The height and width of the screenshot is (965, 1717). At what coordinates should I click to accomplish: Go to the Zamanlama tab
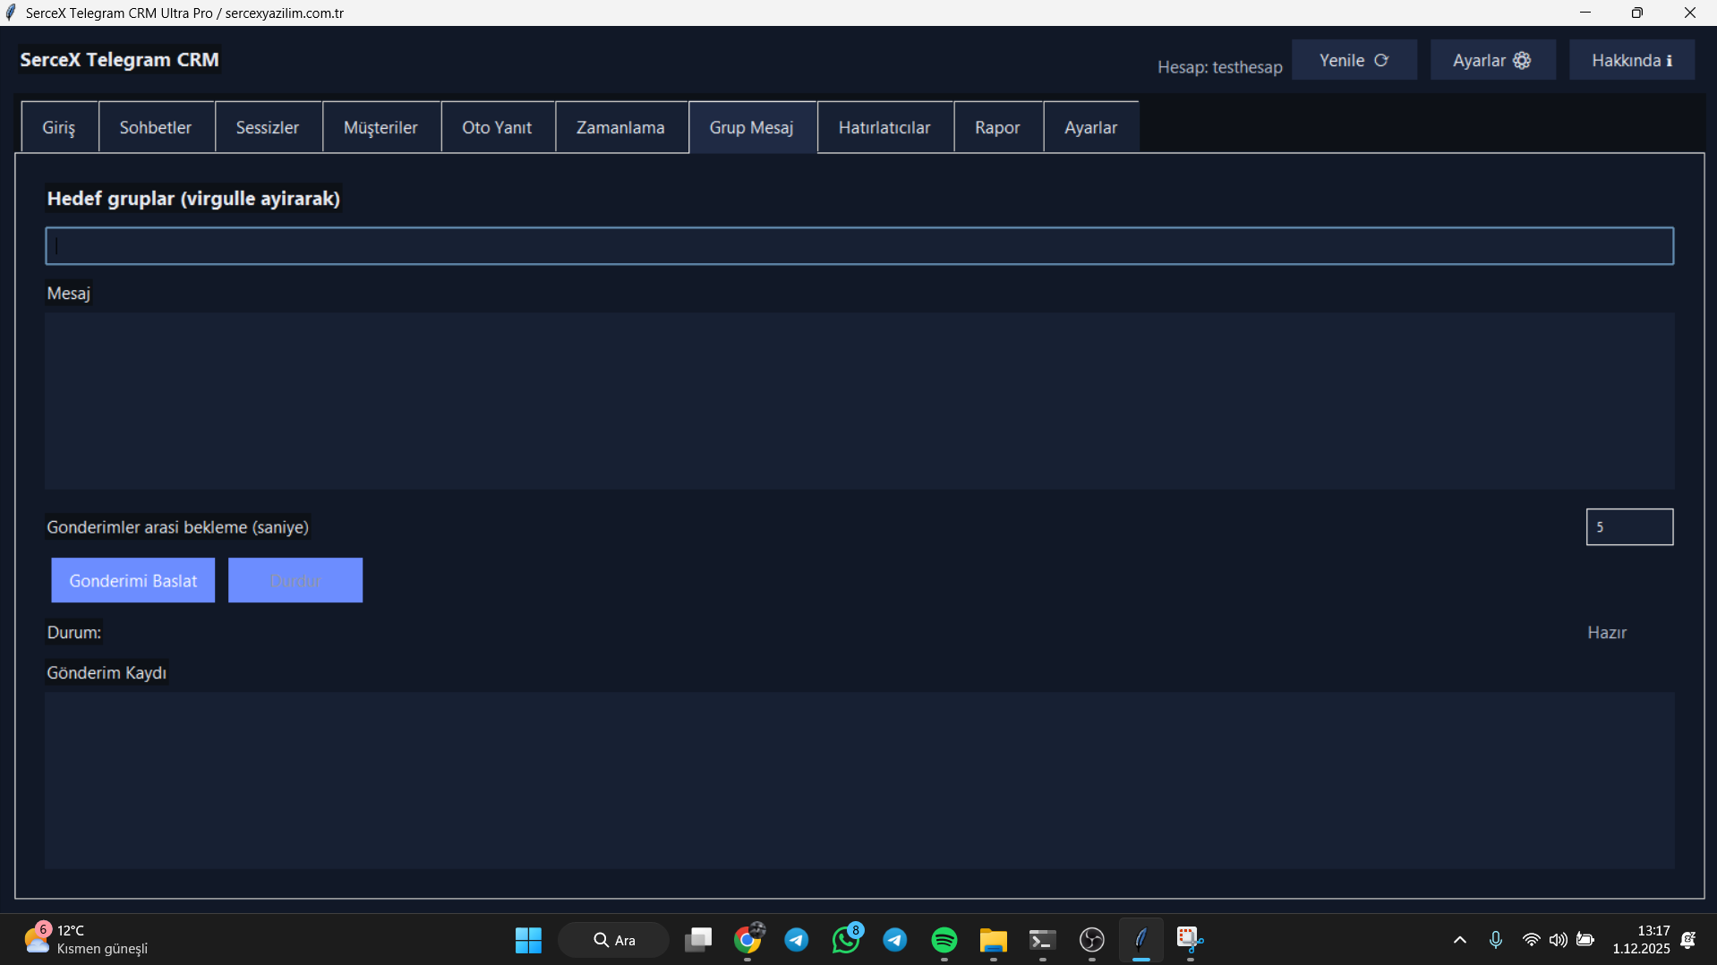tap(620, 127)
